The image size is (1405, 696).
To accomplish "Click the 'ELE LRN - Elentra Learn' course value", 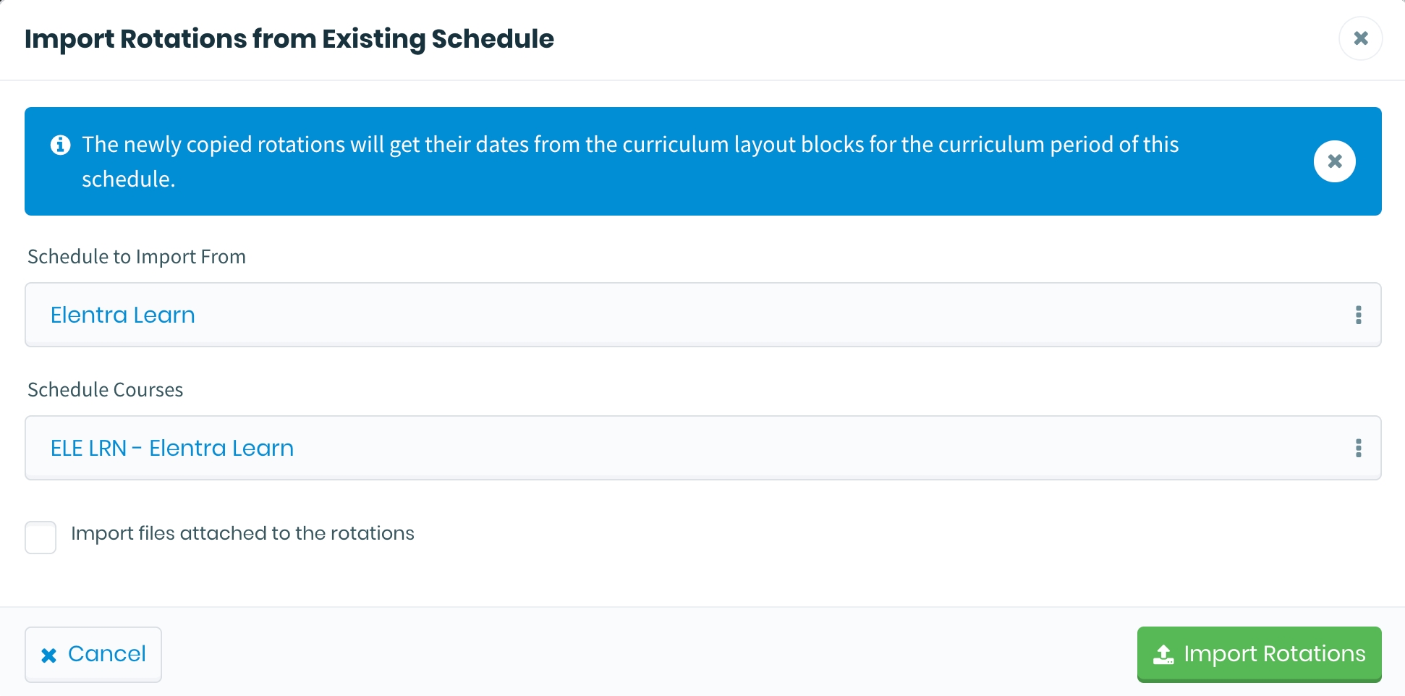I will tap(172, 448).
